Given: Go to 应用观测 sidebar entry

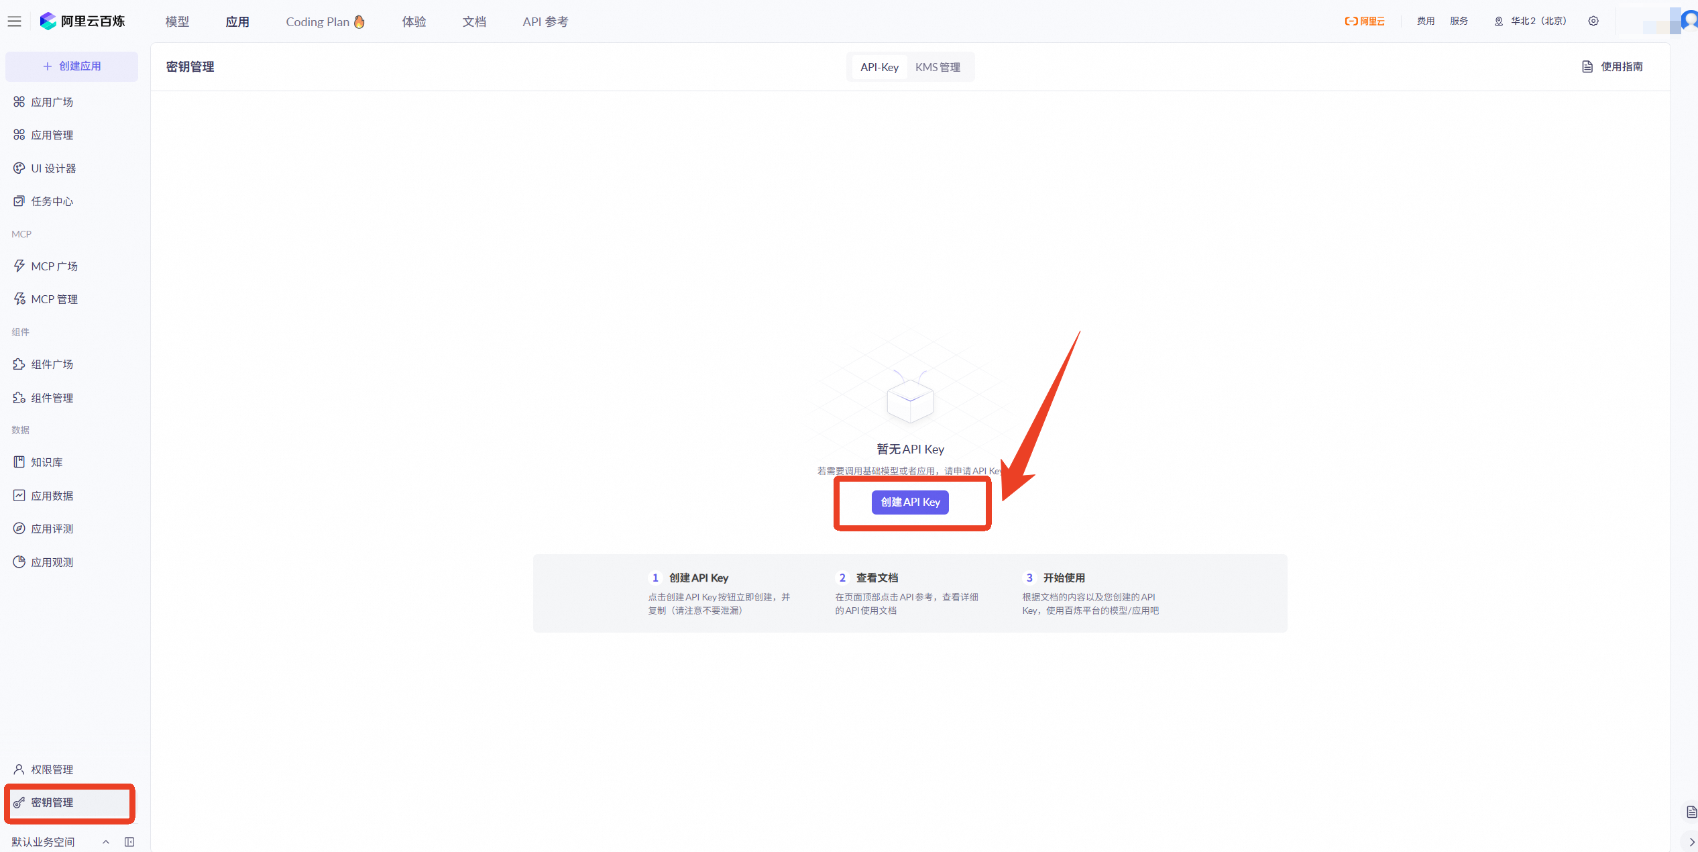Looking at the screenshot, I should coord(52,562).
